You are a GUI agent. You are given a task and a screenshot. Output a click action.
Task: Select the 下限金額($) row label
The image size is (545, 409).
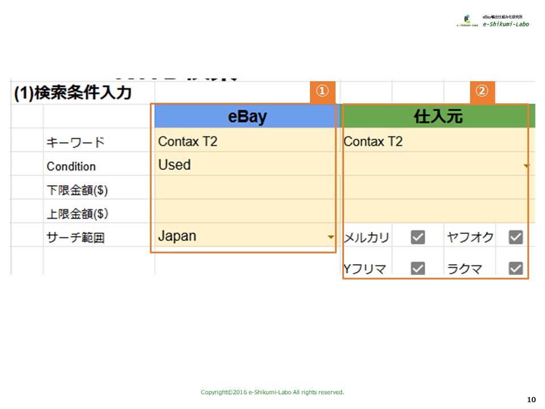[x=78, y=190]
